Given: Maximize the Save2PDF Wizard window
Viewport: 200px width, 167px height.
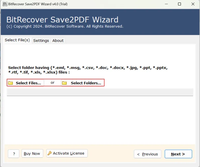Looking at the screenshot, I should (179, 4).
